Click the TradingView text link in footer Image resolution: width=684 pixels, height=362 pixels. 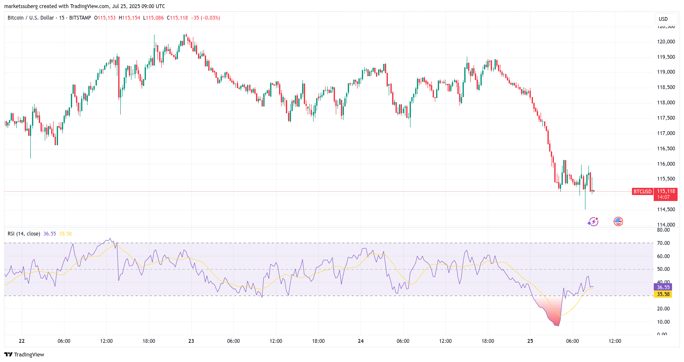tap(29, 354)
